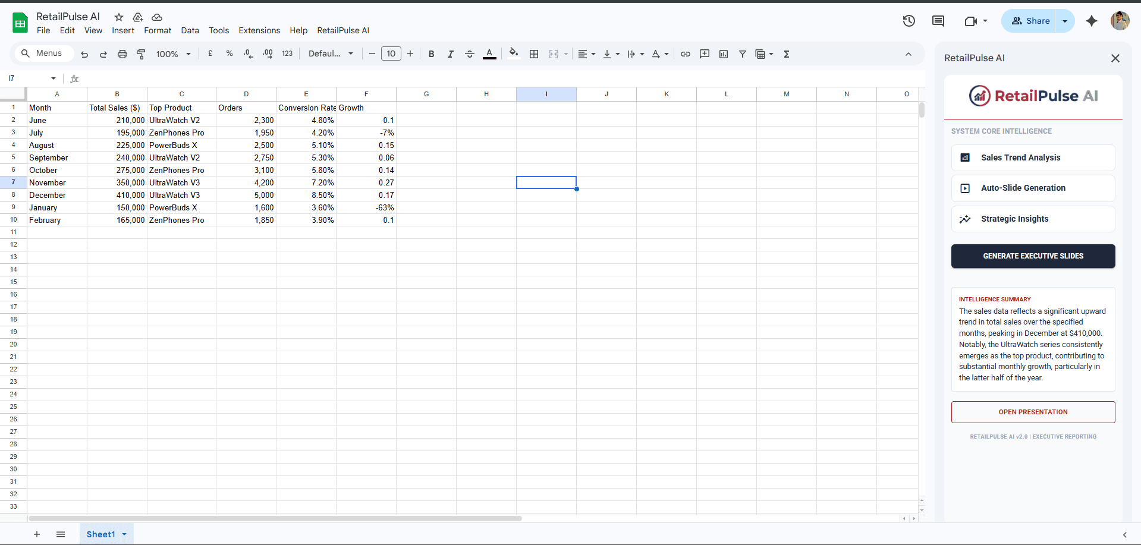The height and width of the screenshot is (545, 1141).
Task: Click the merge cells icon
Action: click(554, 54)
